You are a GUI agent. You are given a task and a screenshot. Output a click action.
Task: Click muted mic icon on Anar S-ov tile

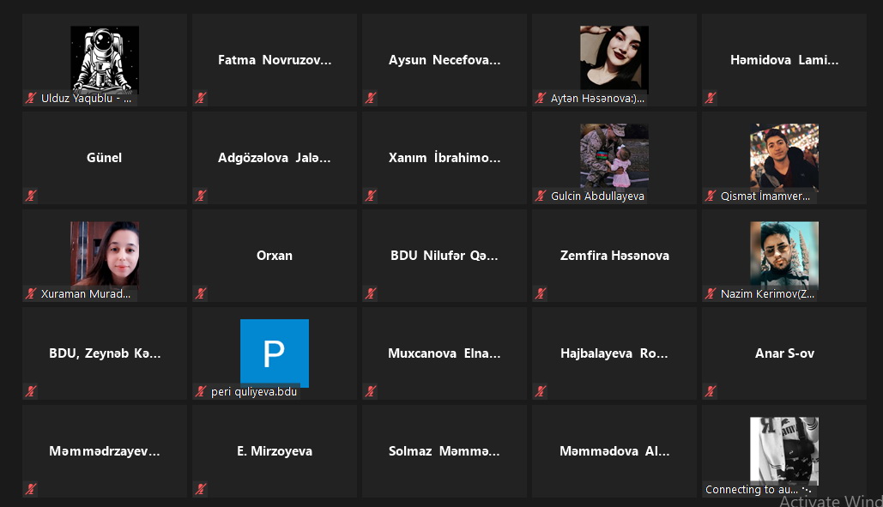coord(711,391)
